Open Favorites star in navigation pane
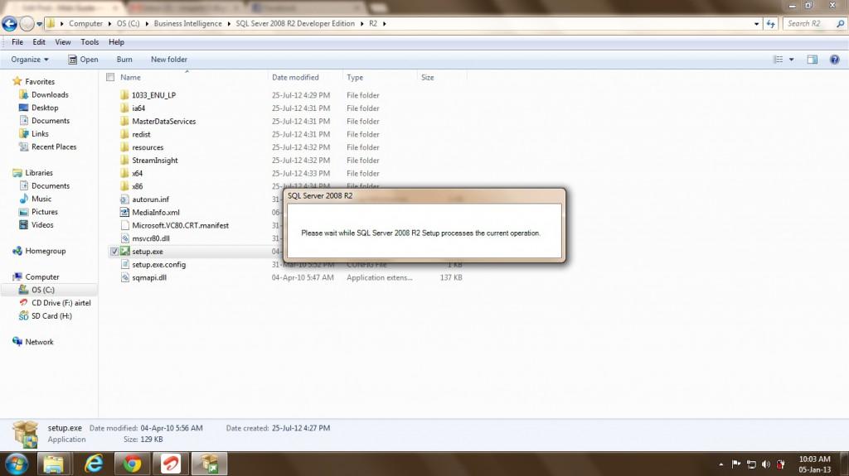Image resolution: width=849 pixels, height=476 pixels. click(x=17, y=81)
